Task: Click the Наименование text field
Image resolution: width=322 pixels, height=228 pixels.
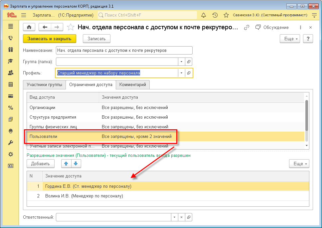Action: tap(124, 50)
